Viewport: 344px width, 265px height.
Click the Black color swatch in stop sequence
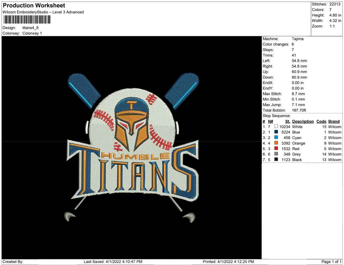click(x=276, y=159)
